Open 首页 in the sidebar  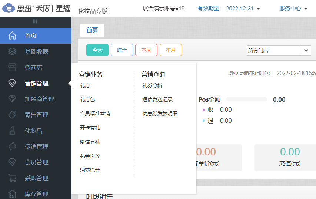(x=36, y=36)
